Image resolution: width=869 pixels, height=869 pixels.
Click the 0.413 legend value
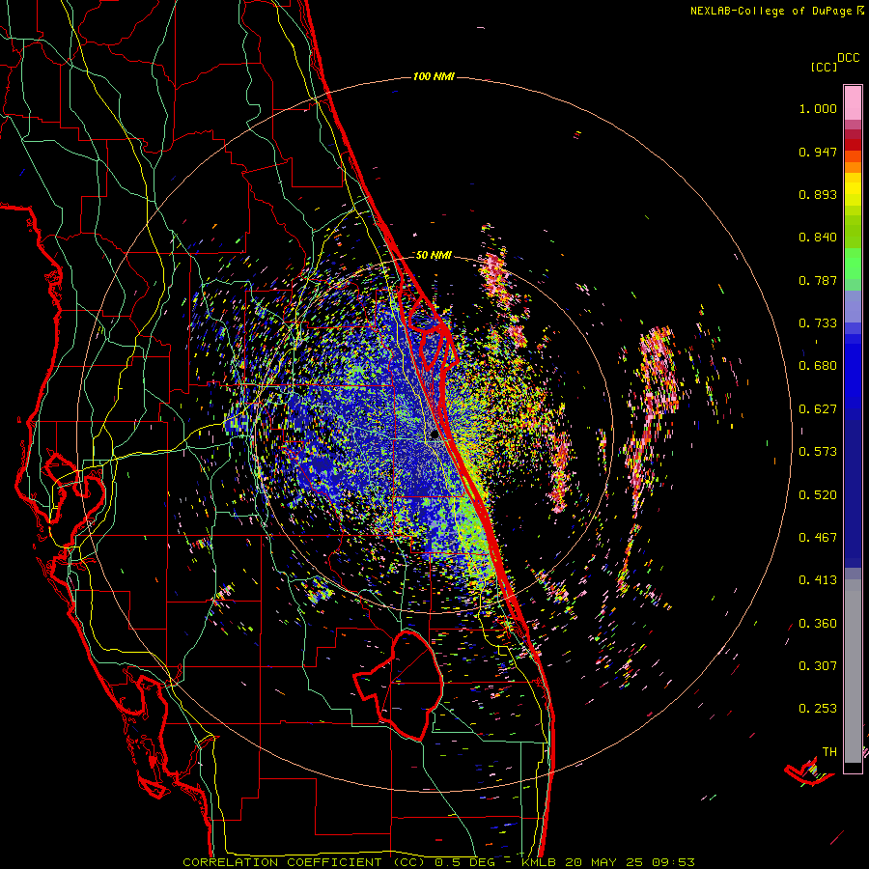click(818, 580)
